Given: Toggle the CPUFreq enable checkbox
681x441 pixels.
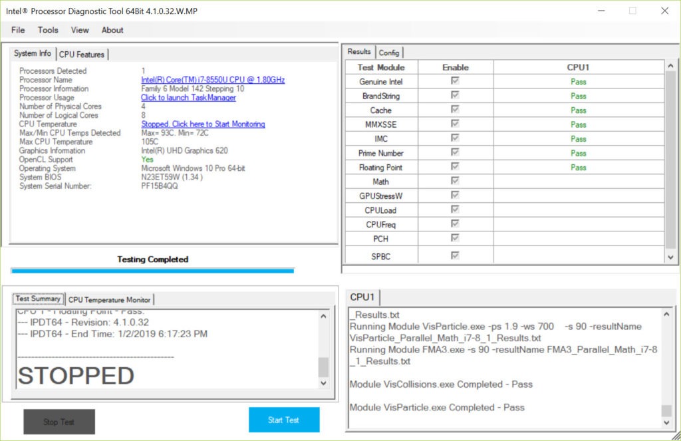Looking at the screenshot, I should point(455,224).
